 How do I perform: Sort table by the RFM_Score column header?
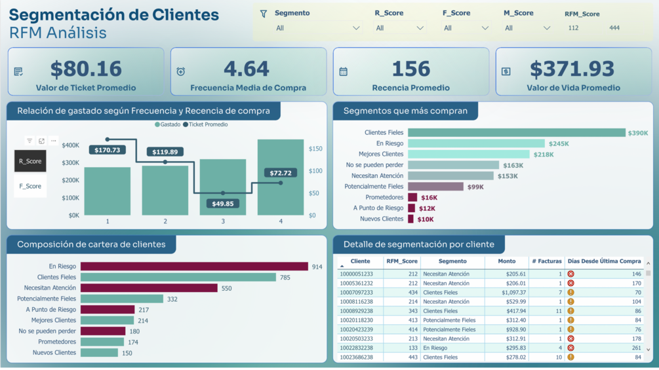402,261
